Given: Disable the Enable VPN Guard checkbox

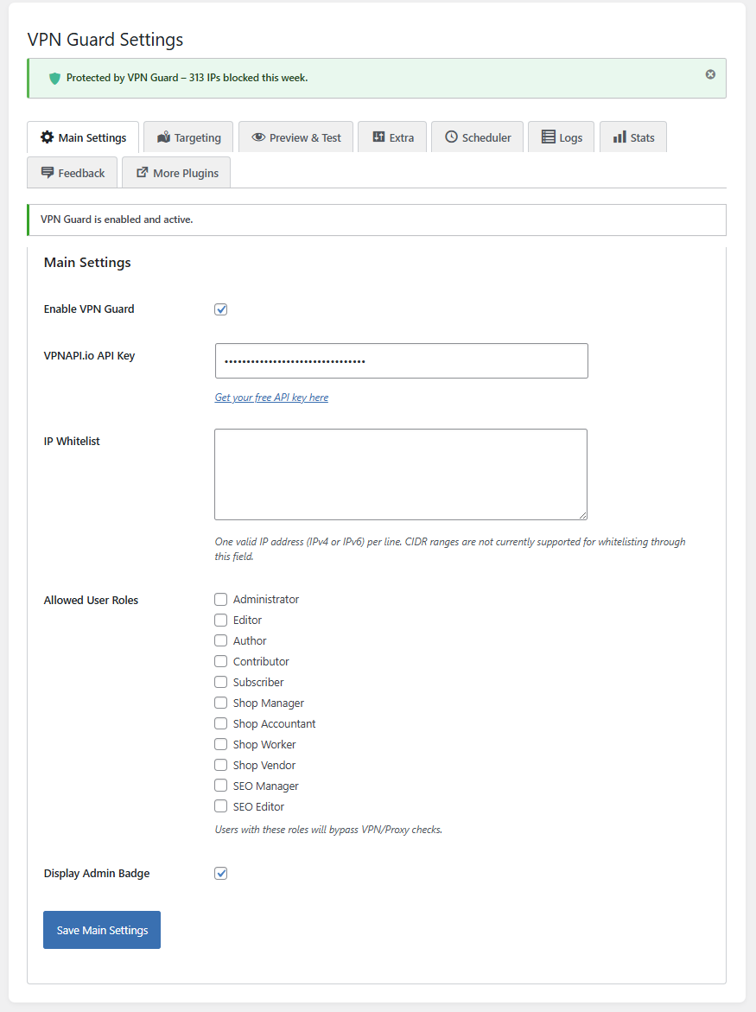Looking at the screenshot, I should pos(221,309).
